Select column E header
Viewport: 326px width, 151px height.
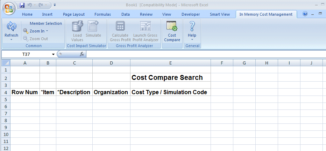[170, 63]
